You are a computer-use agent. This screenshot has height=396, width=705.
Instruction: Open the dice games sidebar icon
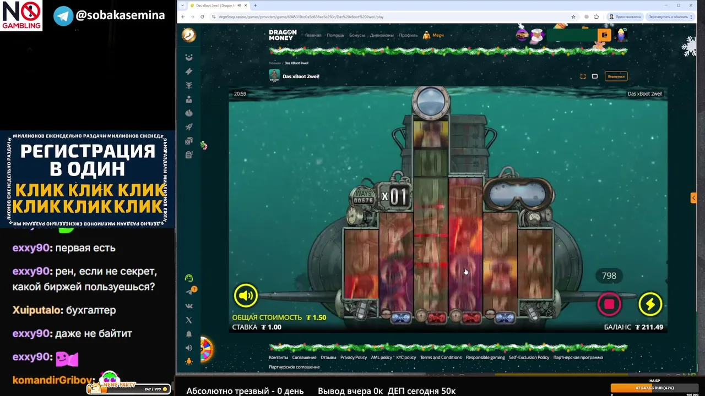click(x=189, y=141)
